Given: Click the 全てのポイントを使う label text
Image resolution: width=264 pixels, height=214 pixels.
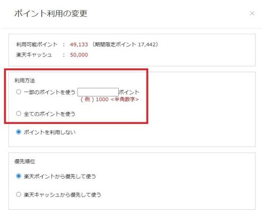Looking at the screenshot, I should (50, 114).
